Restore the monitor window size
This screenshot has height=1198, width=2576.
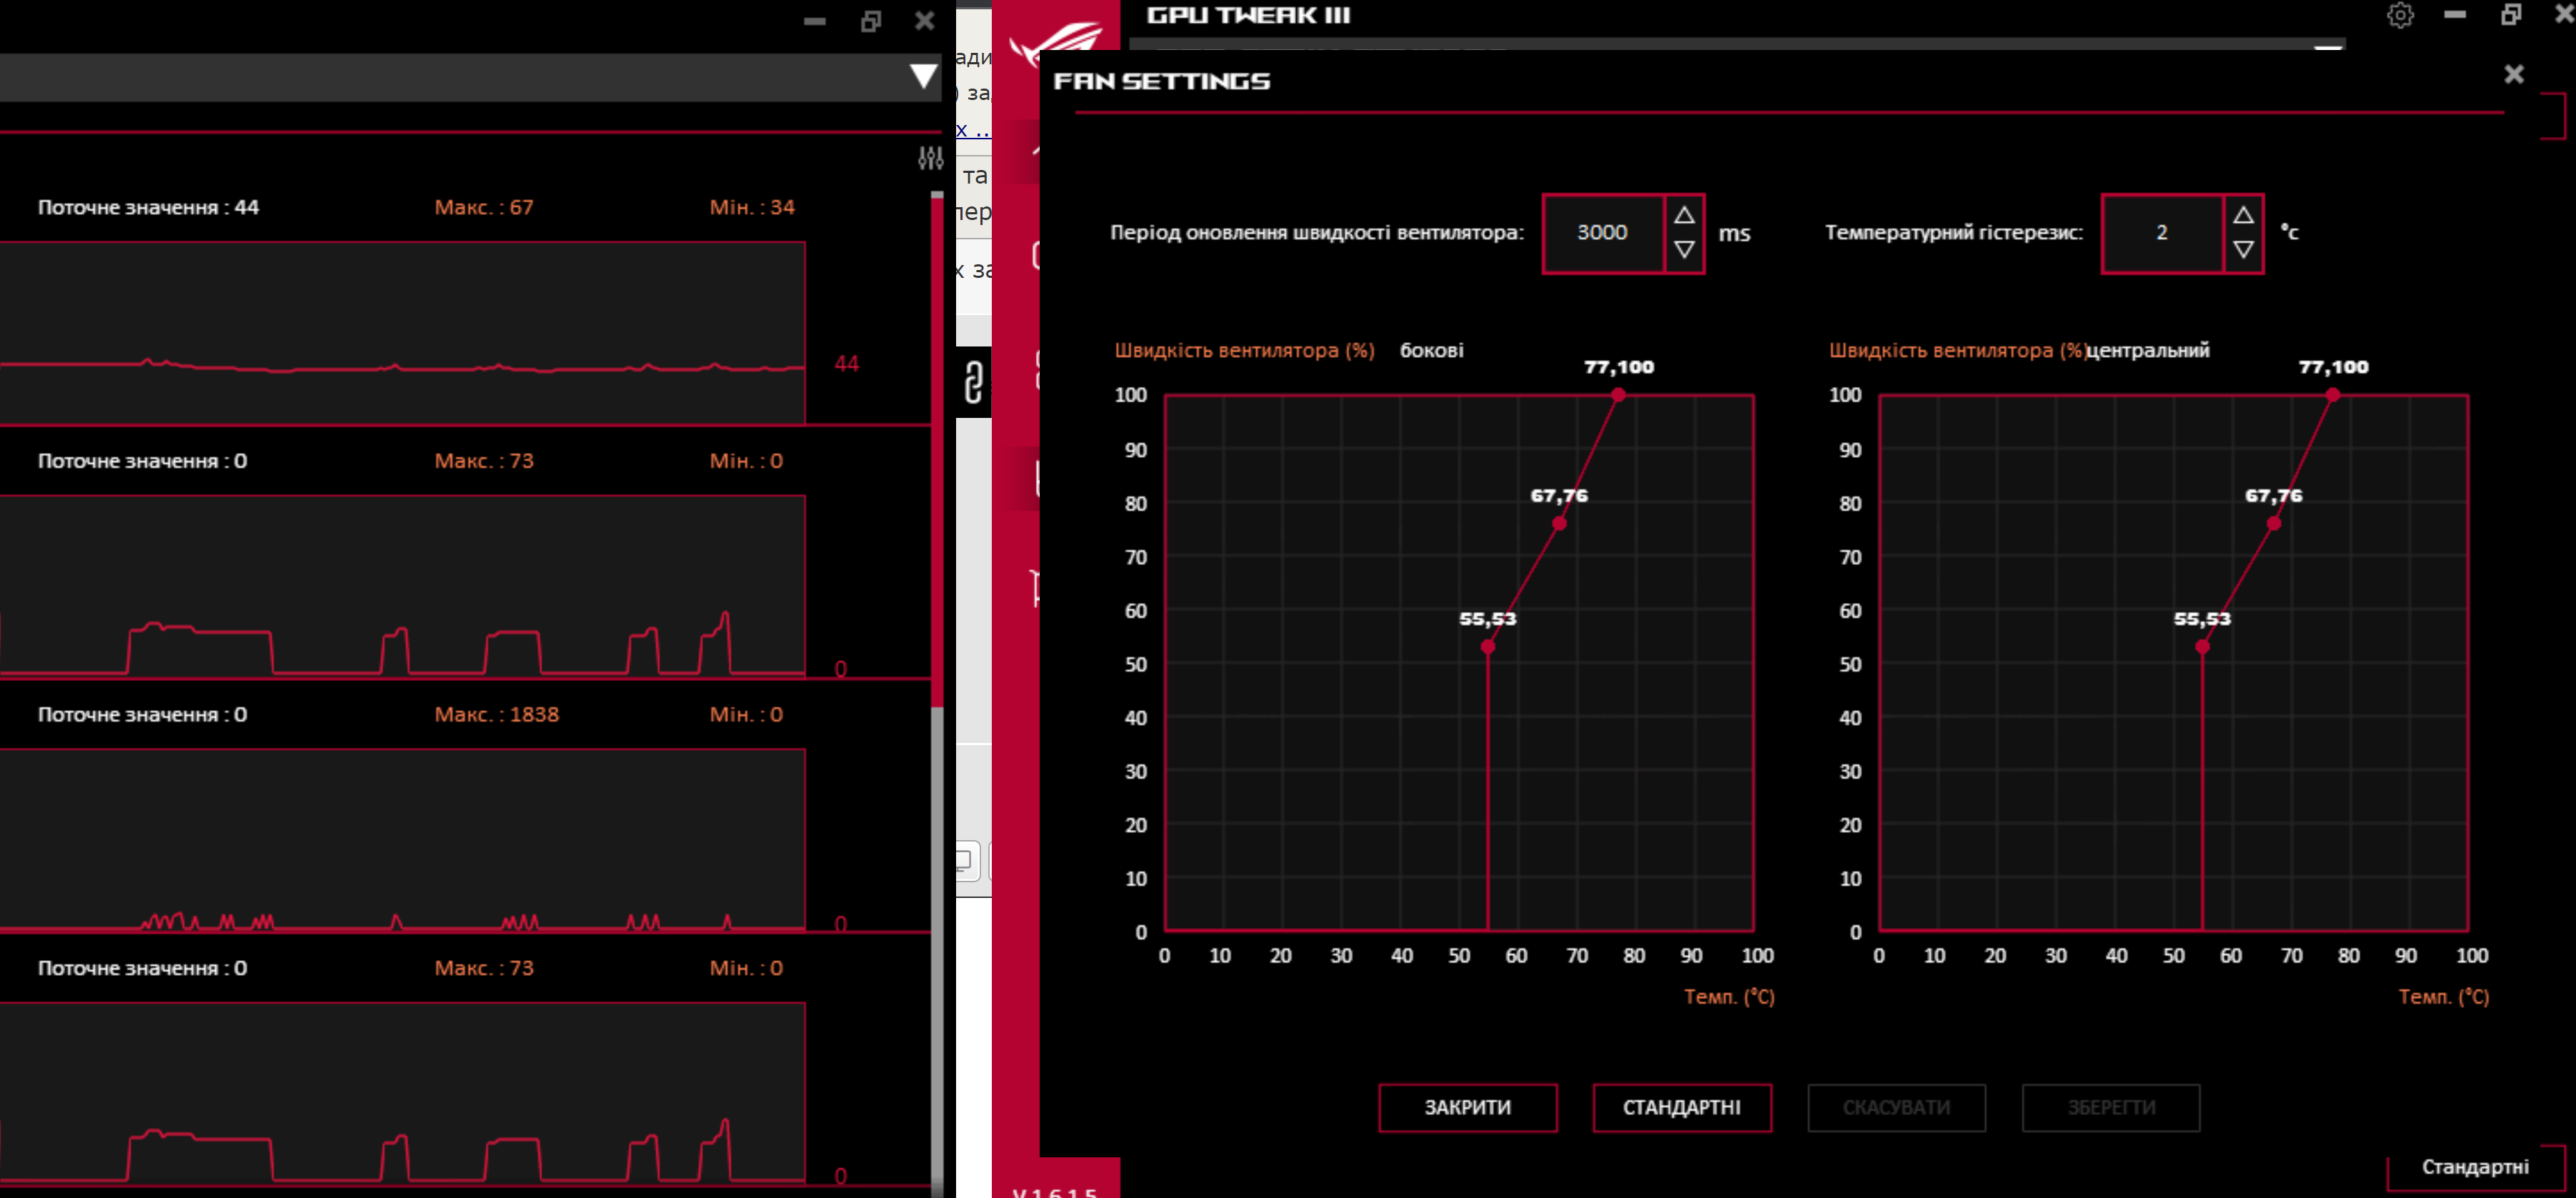pos(870,21)
